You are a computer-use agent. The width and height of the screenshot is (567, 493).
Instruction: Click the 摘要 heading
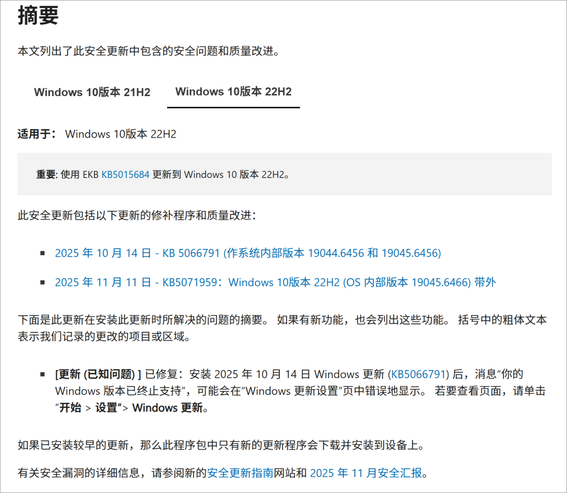point(38,16)
